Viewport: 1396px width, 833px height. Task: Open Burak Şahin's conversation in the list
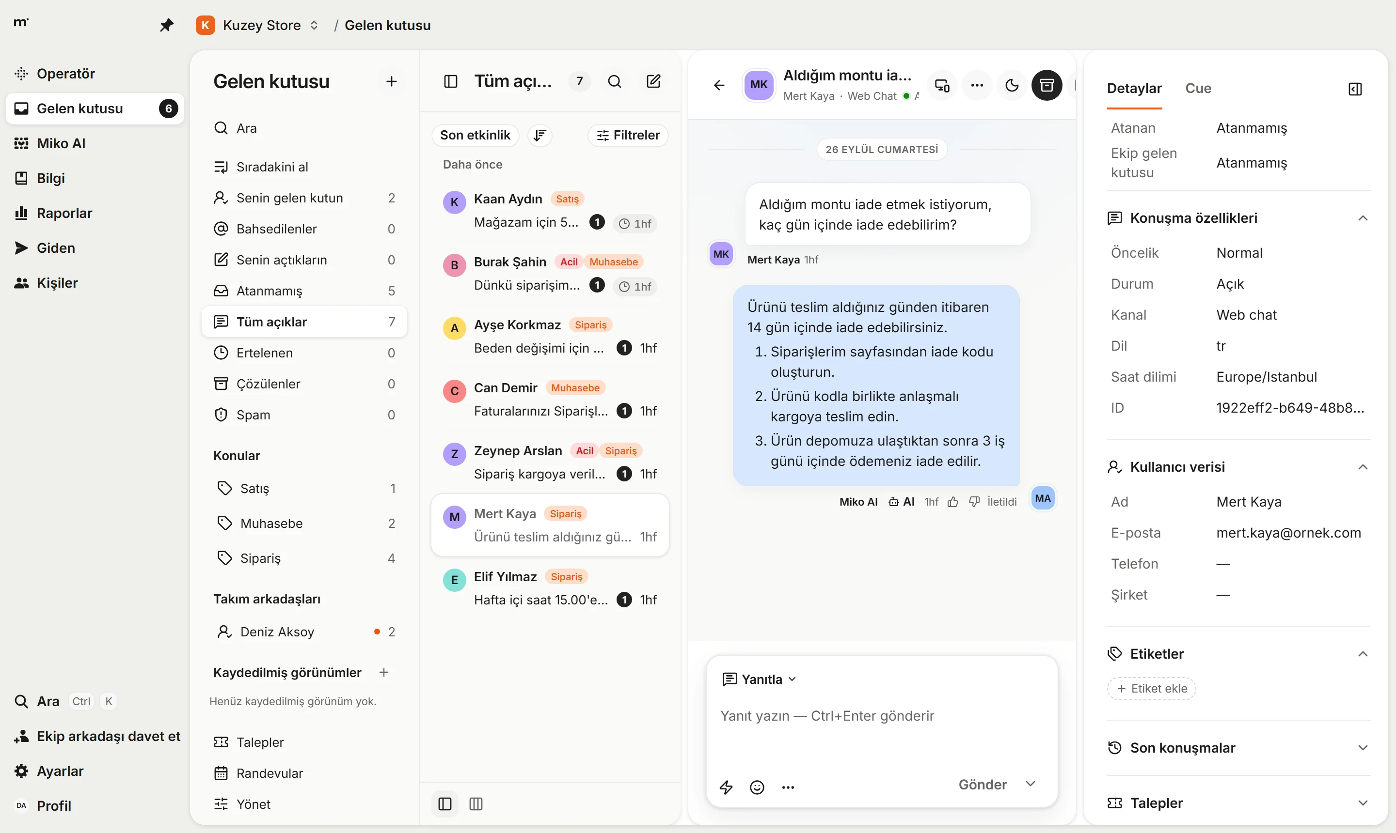[550, 274]
